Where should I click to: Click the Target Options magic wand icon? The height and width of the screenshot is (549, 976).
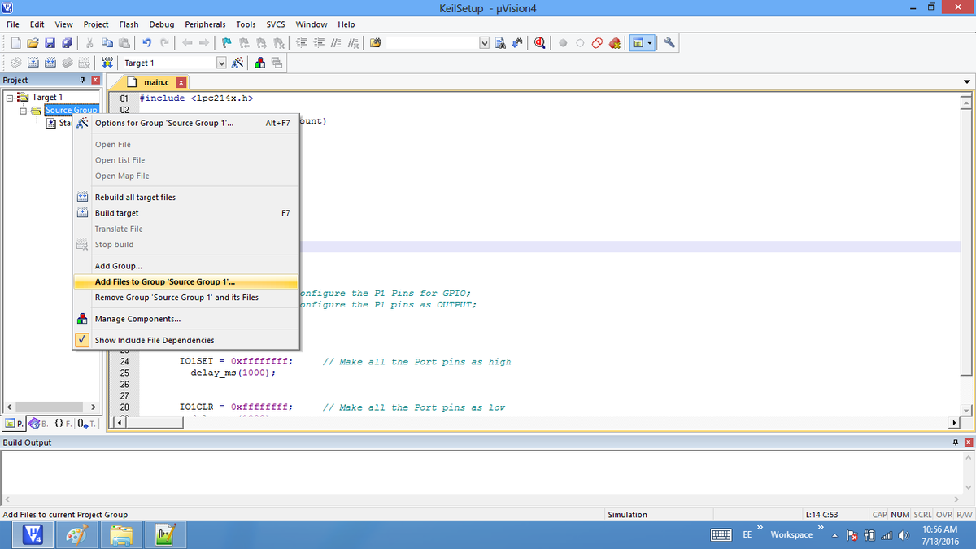[x=237, y=63]
